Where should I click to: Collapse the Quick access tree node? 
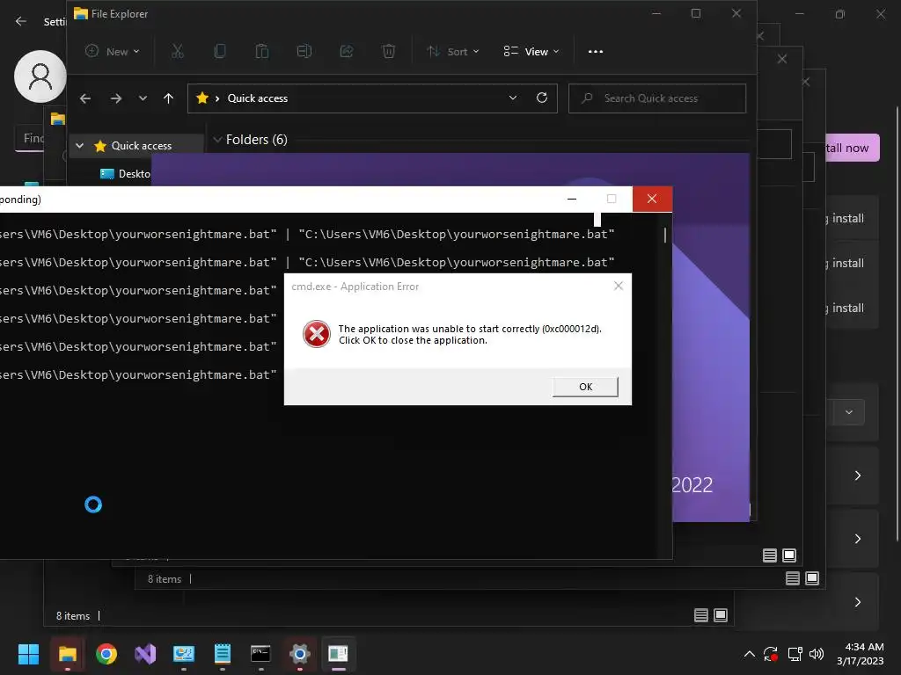pos(80,146)
